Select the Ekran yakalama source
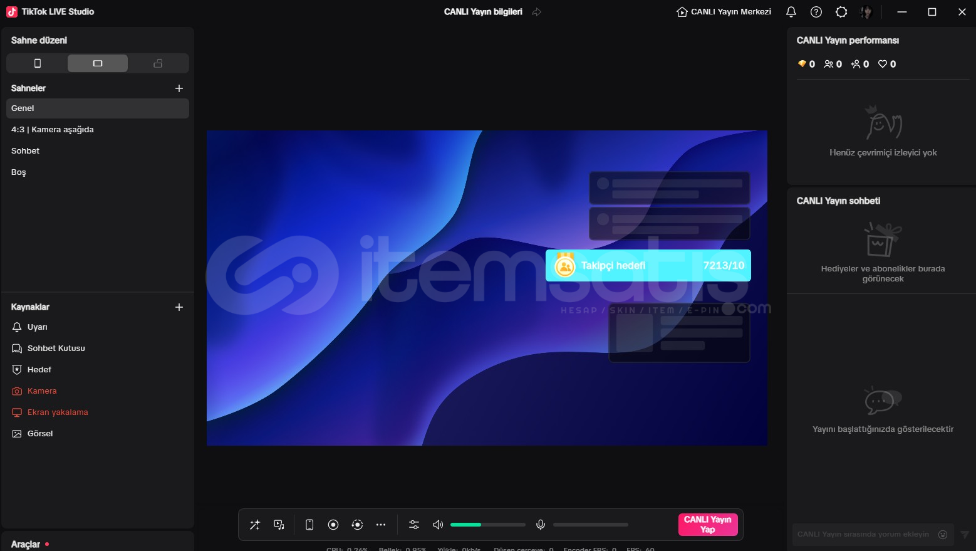This screenshot has width=976, height=551. click(x=98, y=412)
